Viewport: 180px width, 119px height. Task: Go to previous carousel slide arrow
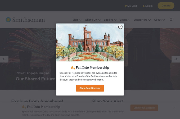[x=4, y=59]
